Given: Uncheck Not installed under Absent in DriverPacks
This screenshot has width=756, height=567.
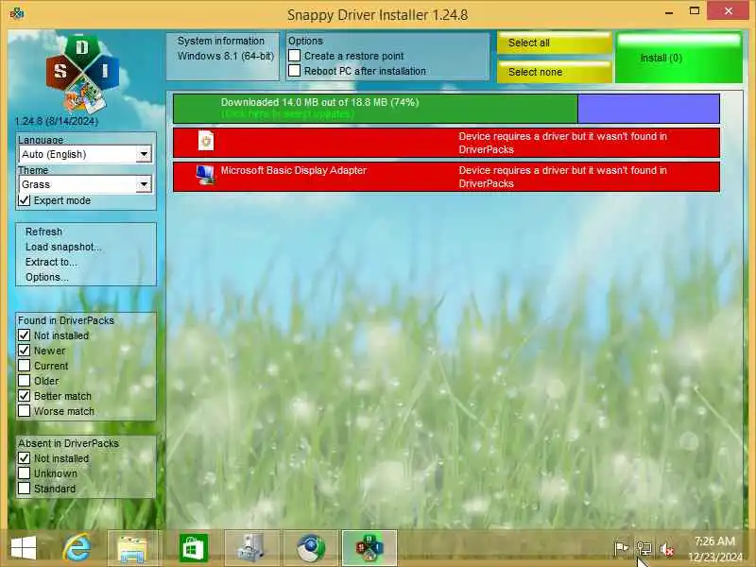Looking at the screenshot, I should click(x=25, y=458).
